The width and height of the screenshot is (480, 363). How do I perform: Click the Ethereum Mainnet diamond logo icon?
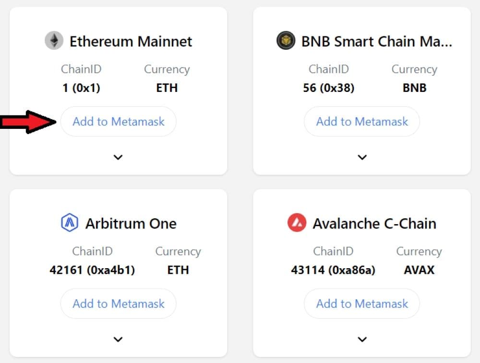(54, 41)
